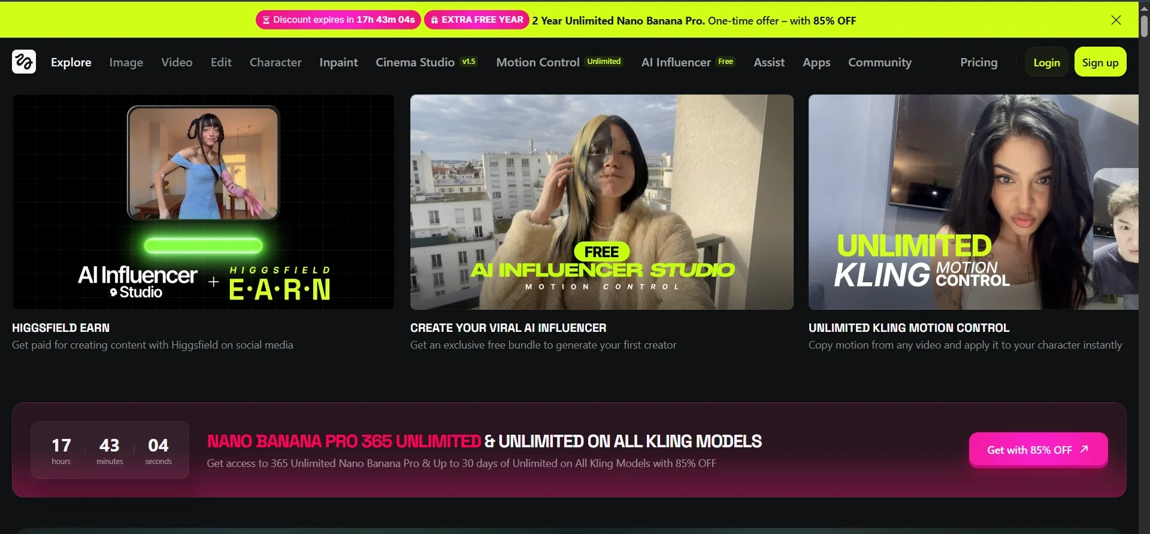
Task: Open the Character nav item
Action: coord(276,62)
